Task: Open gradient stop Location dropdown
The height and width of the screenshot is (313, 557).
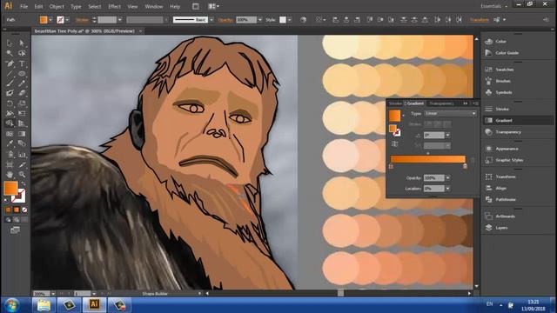Action: 447,189
